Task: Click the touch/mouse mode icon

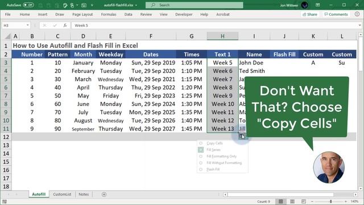Action: point(72,5)
